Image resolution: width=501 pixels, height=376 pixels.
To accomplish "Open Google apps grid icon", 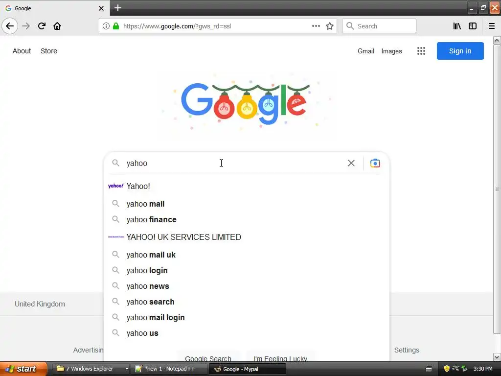I will tap(421, 51).
